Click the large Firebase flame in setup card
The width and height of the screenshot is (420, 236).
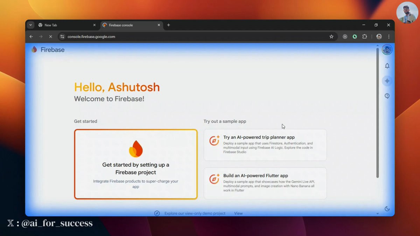click(136, 149)
